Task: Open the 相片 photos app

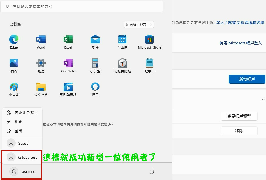Action: tap(14, 66)
